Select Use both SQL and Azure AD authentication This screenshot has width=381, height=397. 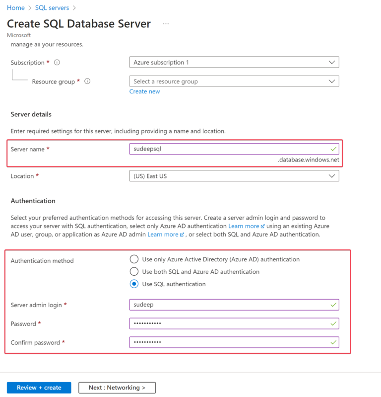click(x=133, y=272)
